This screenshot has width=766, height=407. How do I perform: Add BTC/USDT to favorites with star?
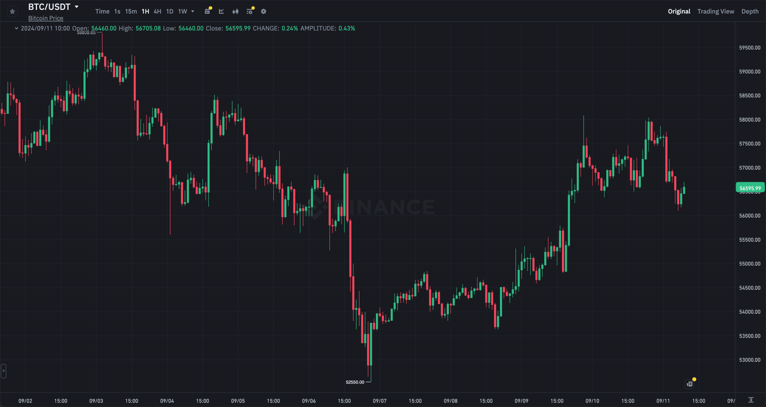12,11
